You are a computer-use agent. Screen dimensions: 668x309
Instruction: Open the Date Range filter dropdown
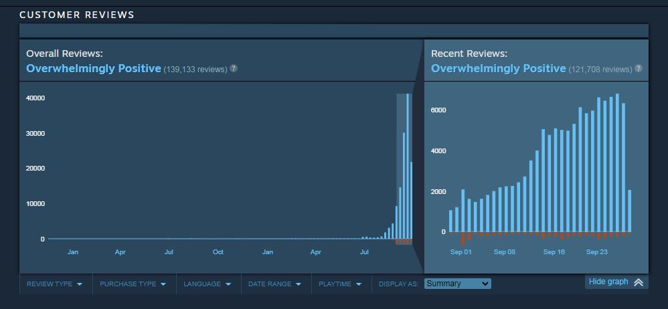[275, 284]
